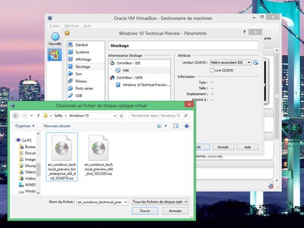Image resolution: width=304 pixels, height=228 pixels.
Task: Select Bureau folder in navigation pane
Action: point(27,147)
